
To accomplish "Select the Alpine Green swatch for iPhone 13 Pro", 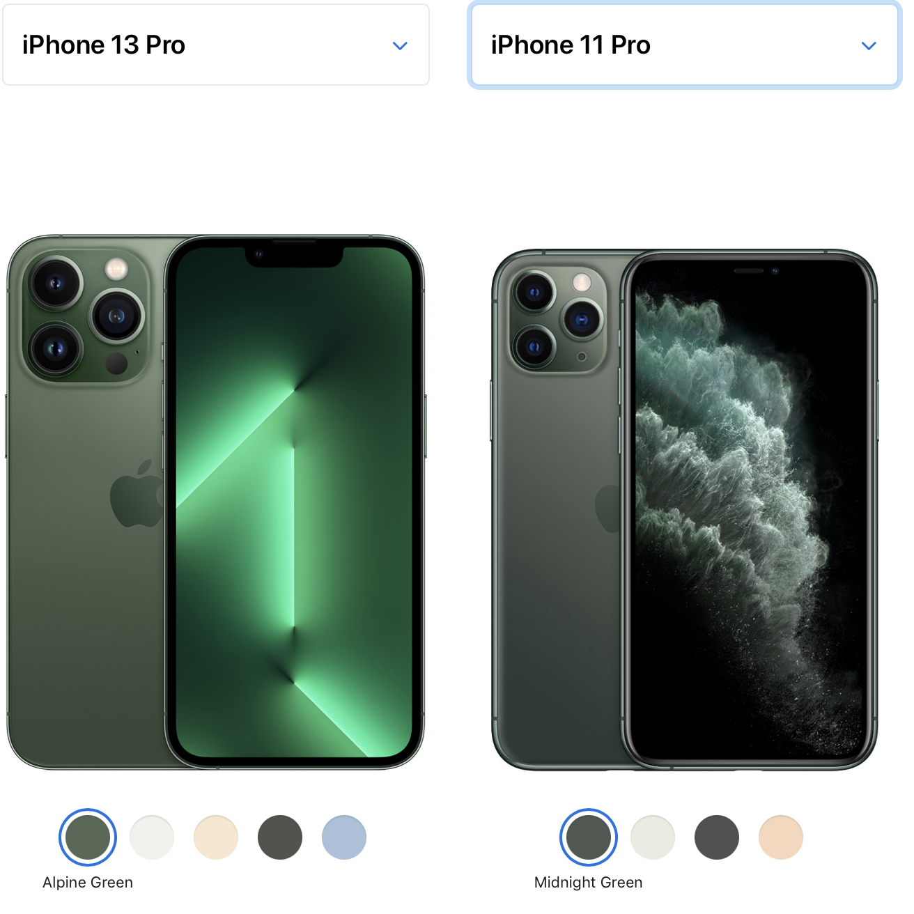I will [88, 837].
